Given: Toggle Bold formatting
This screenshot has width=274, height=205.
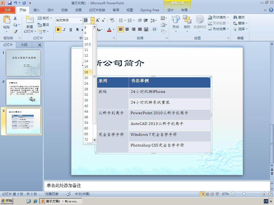Looking at the screenshot, I should (58, 29).
